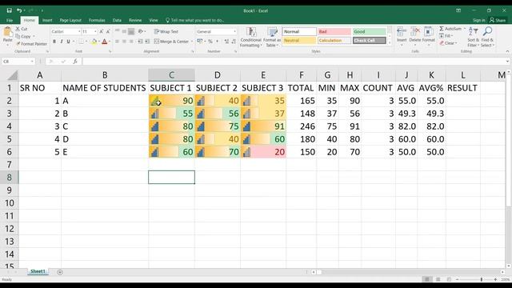This screenshot has height=288, width=512.
Task: Click the Undo arrow icon
Action: (19, 10)
